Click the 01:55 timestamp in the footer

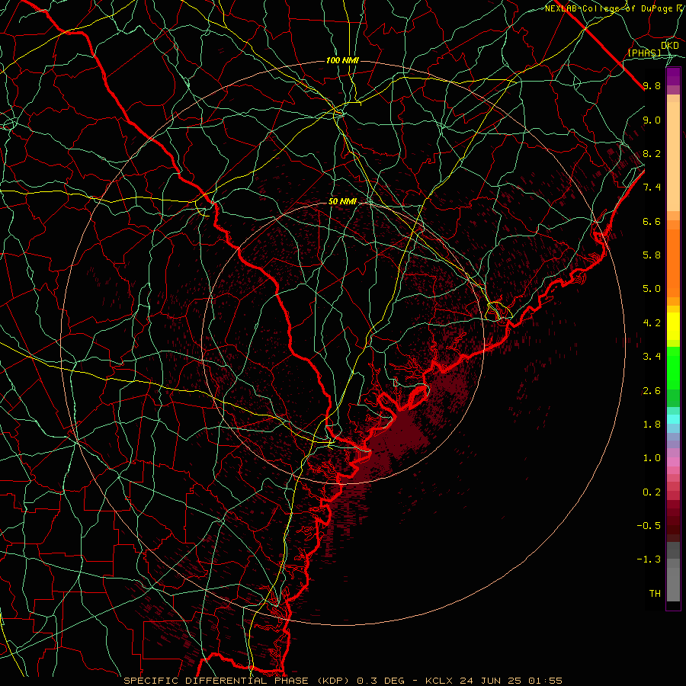(546, 681)
